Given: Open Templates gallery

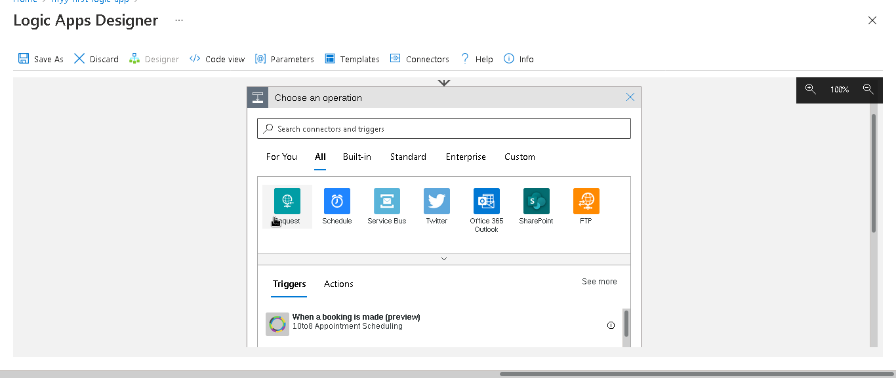Looking at the screenshot, I should click(x=352, y=59).
